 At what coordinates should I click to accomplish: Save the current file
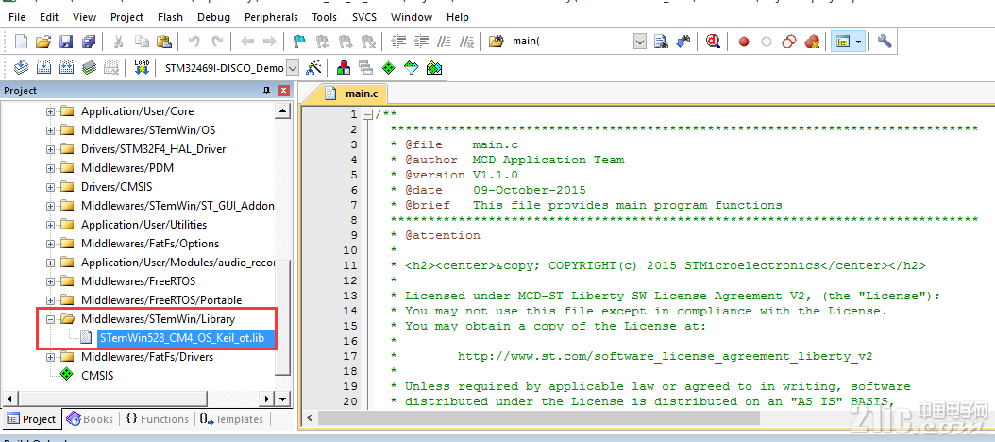(x=66, y=42)
